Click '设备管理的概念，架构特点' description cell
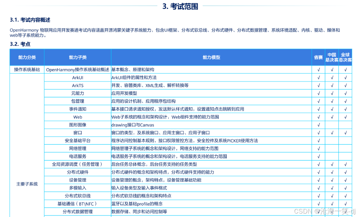 [x=211, y=180]
